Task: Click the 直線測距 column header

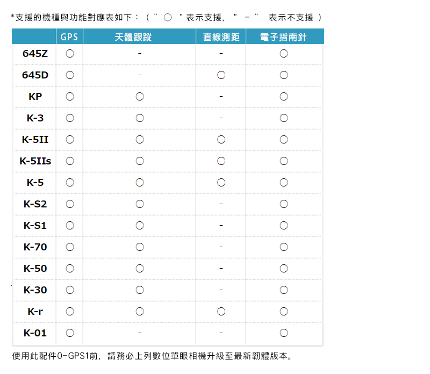Action: [221, 37]
